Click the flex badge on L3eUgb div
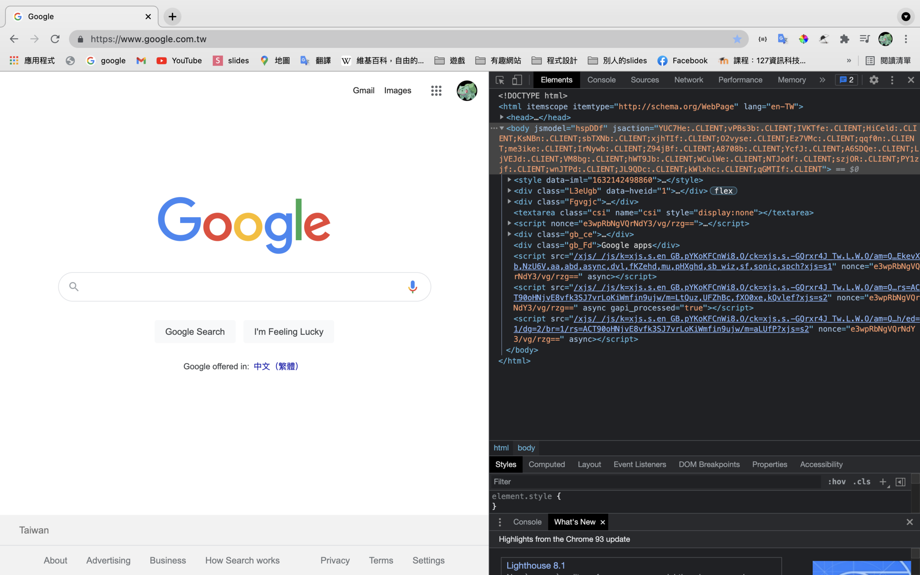The height and width of the screenshot is (575, 920). (x=723, y=191)
